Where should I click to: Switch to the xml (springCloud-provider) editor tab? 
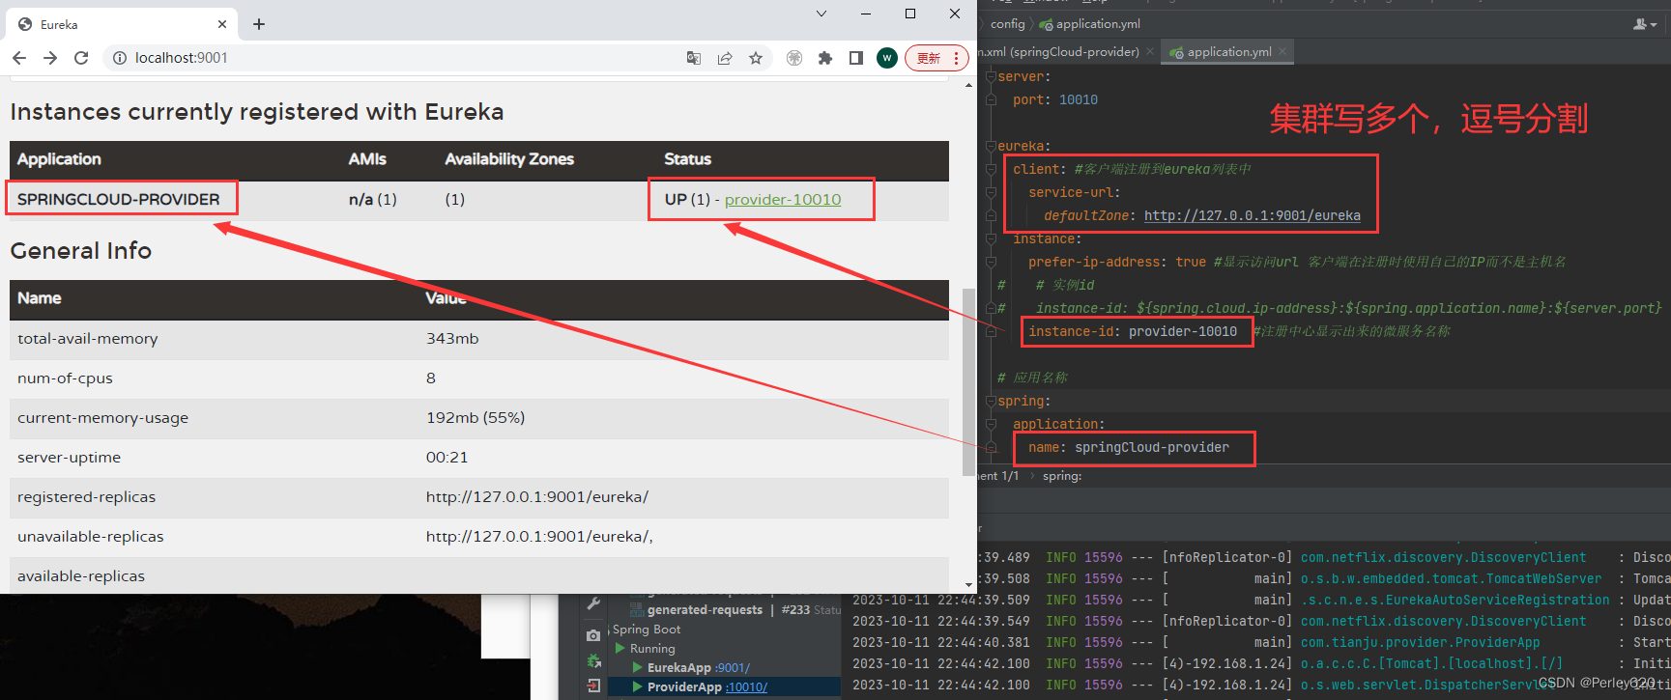1061,52
